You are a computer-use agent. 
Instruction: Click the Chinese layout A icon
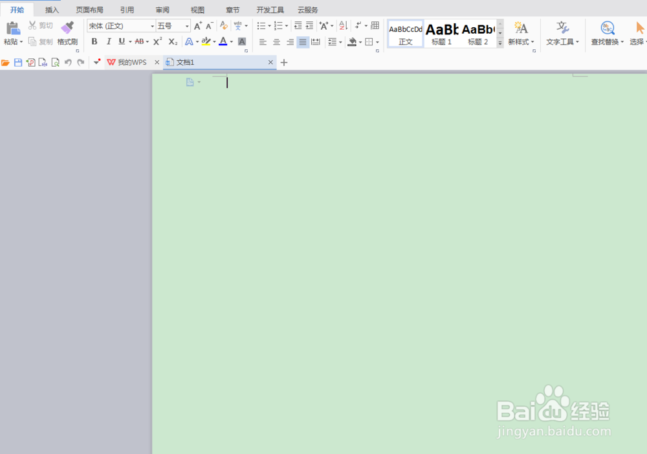pos(324,26)
